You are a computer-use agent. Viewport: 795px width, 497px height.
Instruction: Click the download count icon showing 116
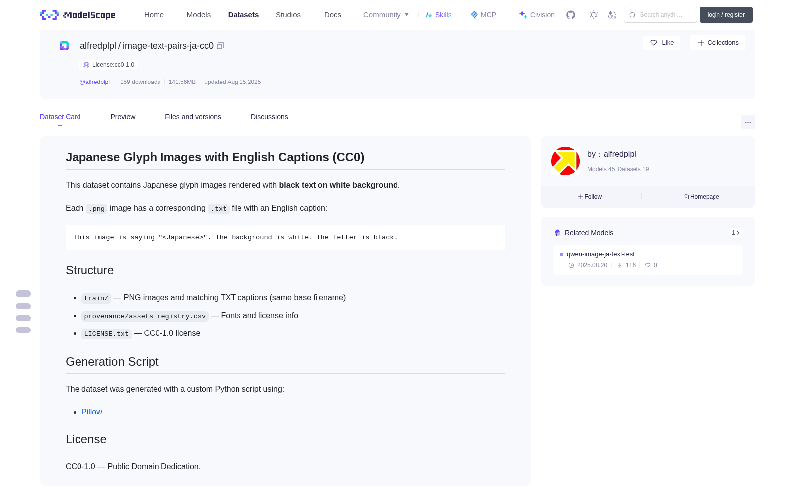pyautogui.click(x=620, y=265)
